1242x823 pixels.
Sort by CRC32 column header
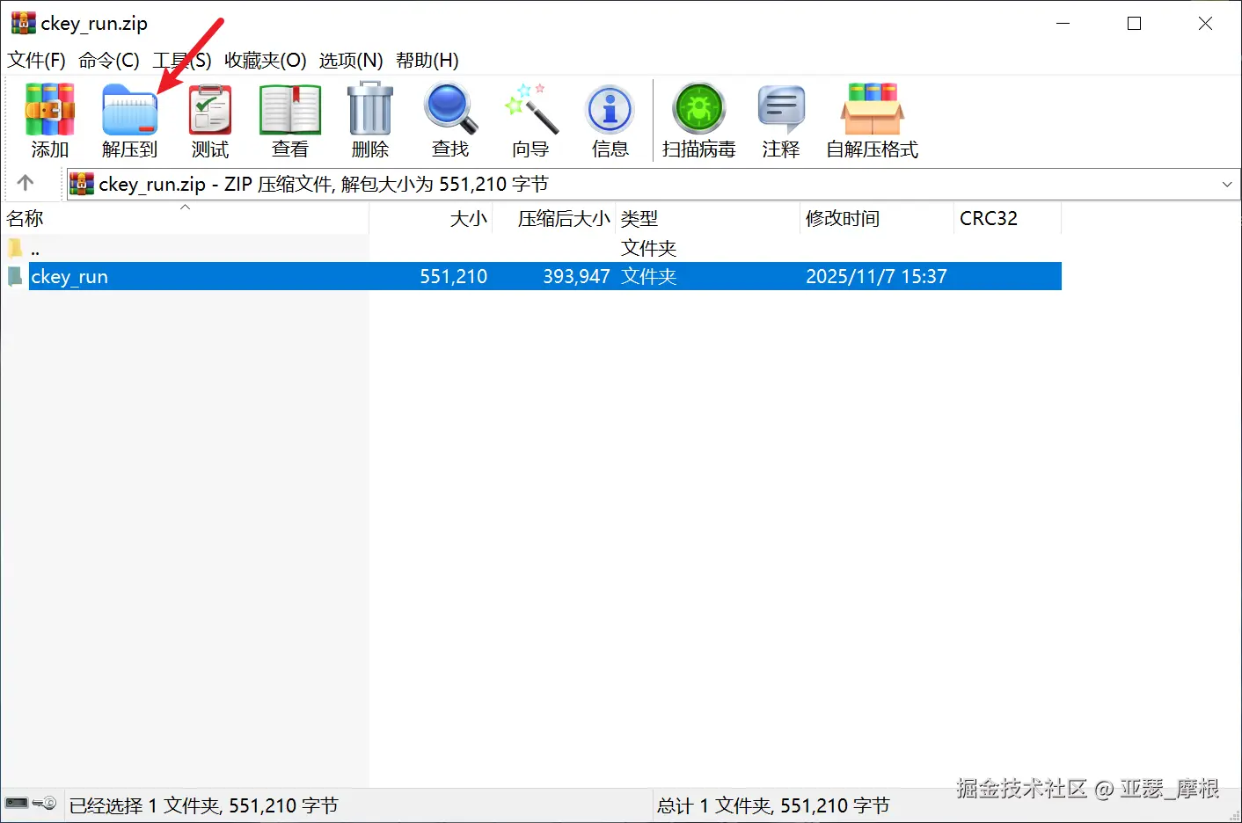(x=1007, y=218)
